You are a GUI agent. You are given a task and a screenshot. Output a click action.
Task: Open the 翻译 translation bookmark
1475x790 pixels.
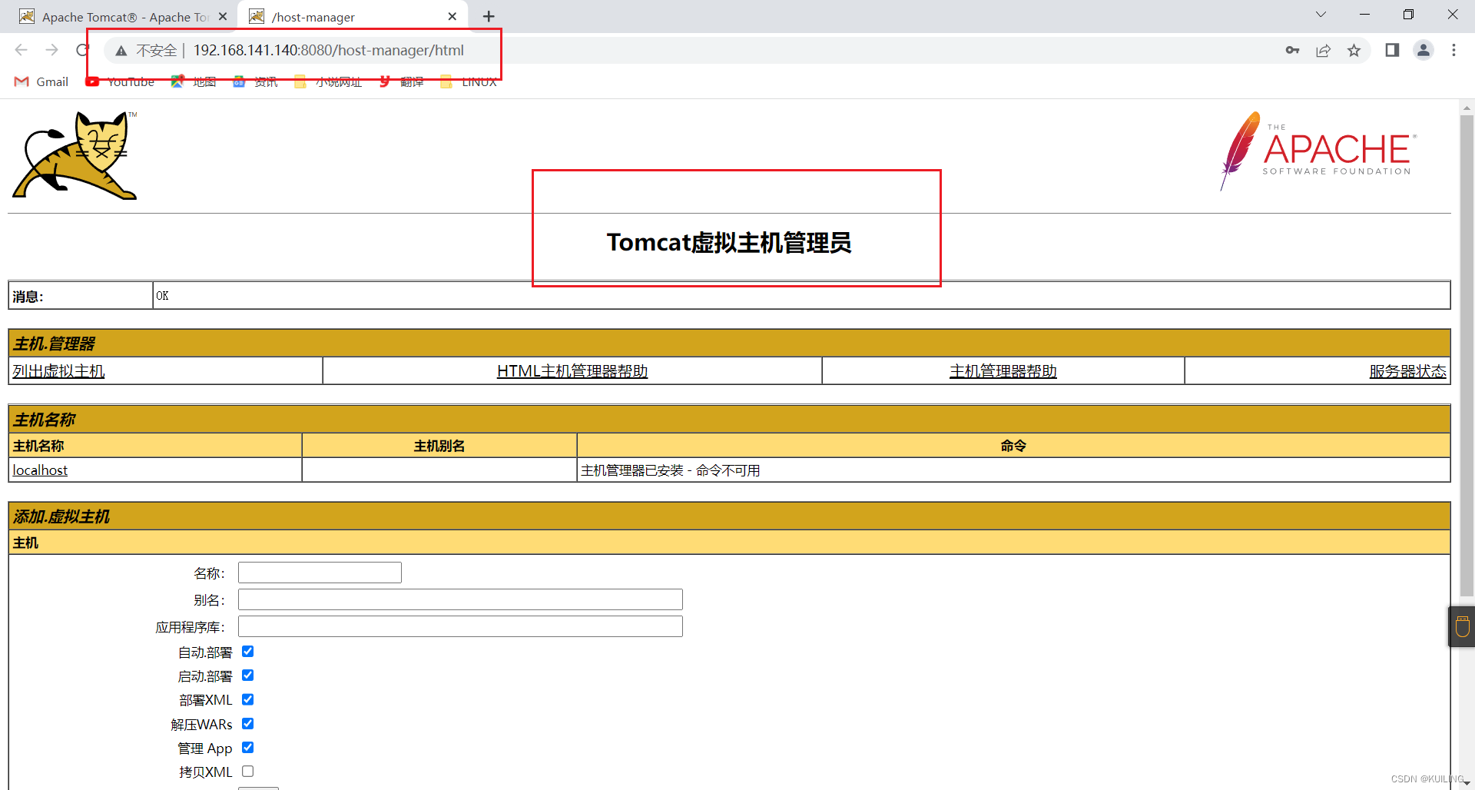pyautogui.click(x=401, y=81)
